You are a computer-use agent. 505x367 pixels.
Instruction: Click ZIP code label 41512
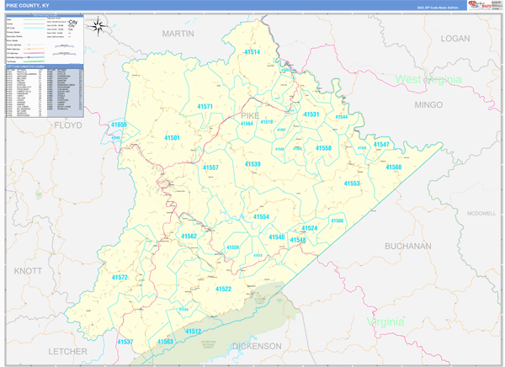(x=194, y=332)
